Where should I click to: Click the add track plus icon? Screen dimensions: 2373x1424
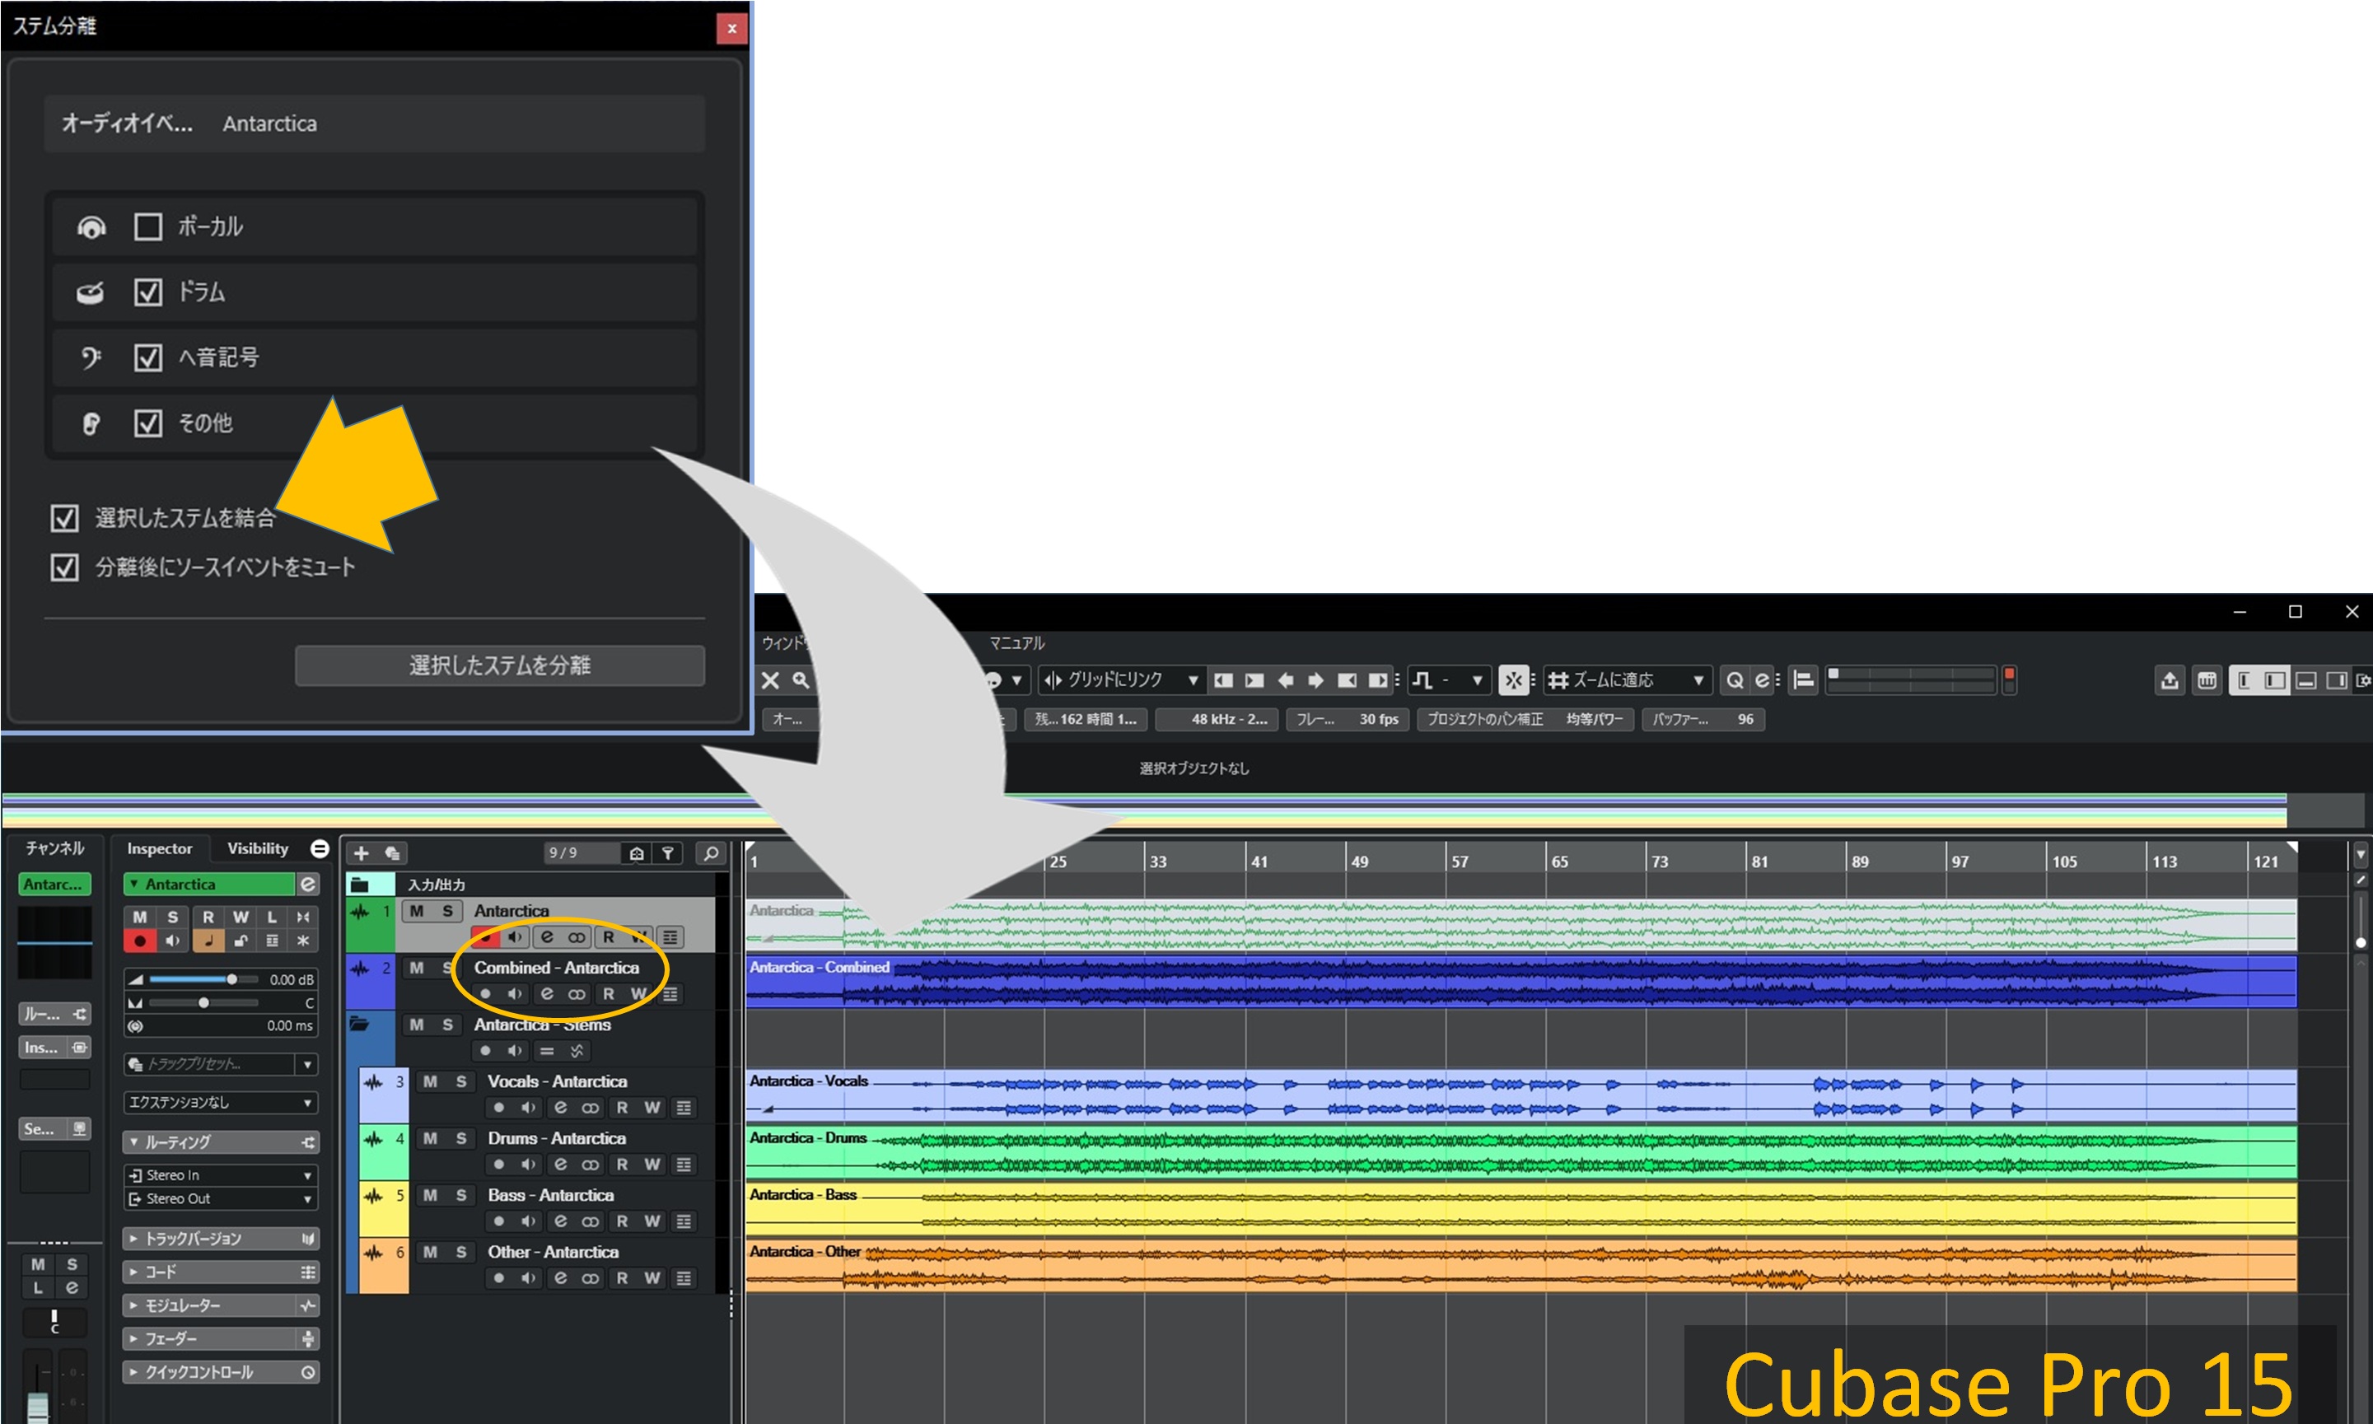tap(361, 853)
